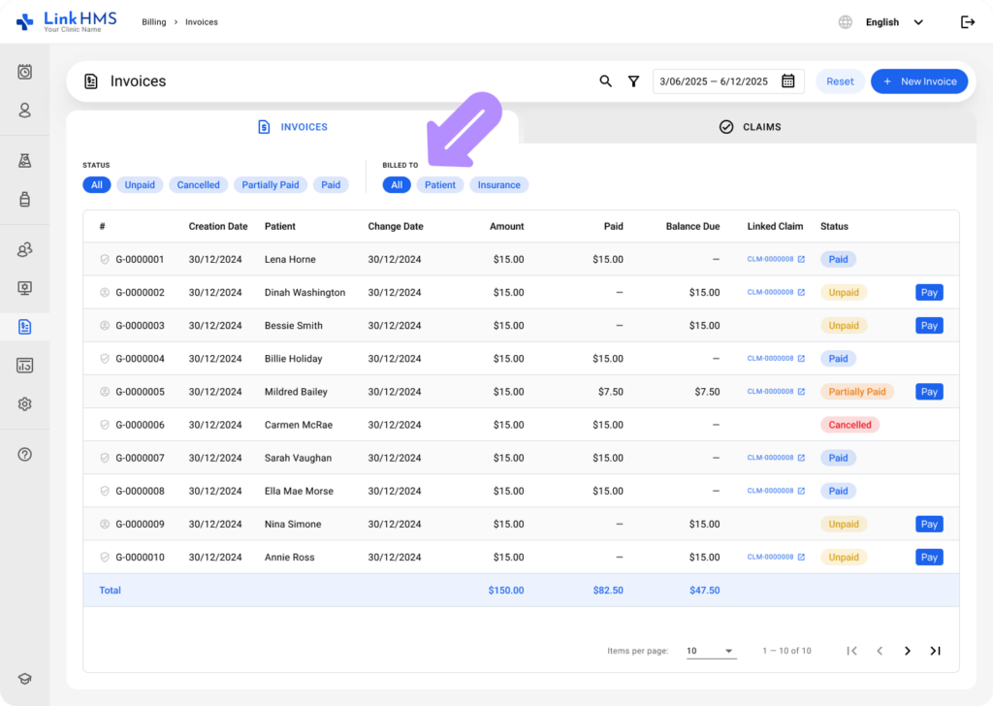
Task: Click Invoices in the breadcrumb
Action: (202, 22)
